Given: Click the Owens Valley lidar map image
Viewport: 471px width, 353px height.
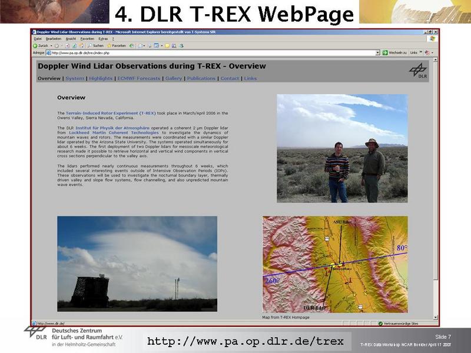Looking at the screenshot, I should click(335, 264).
